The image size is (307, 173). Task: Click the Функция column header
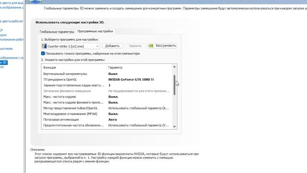[x=49, y=67]
